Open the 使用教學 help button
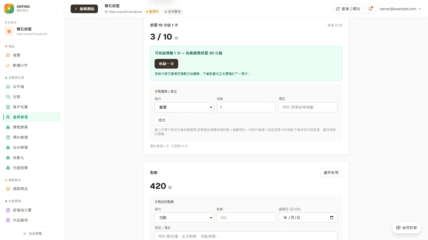 [407, 228]
